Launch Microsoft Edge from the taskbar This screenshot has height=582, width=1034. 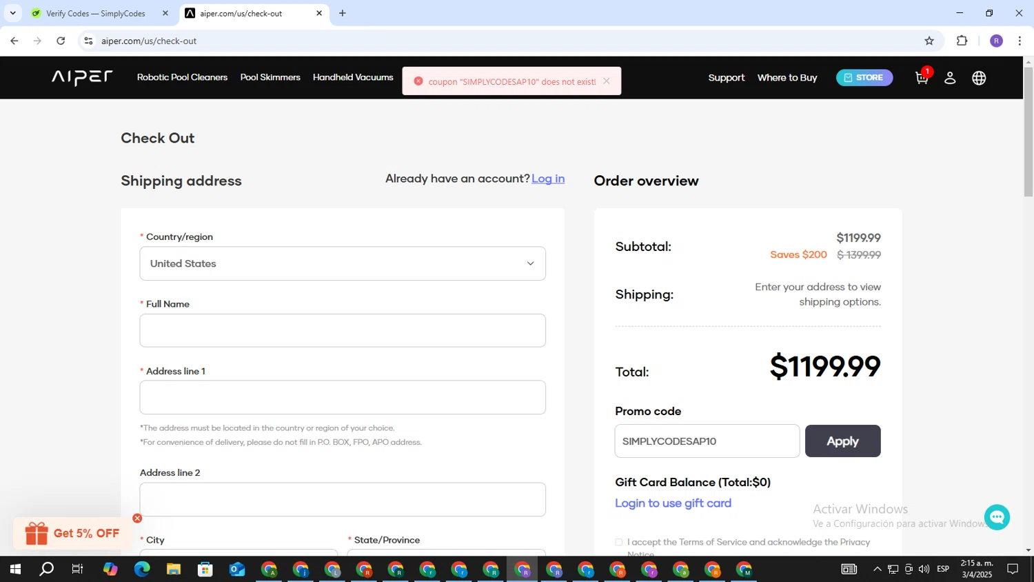click(x=142, y=569)
